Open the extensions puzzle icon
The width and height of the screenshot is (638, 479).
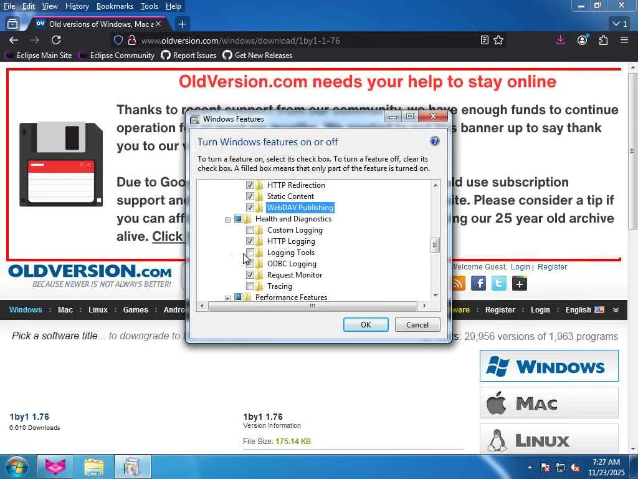coord(603,40)
